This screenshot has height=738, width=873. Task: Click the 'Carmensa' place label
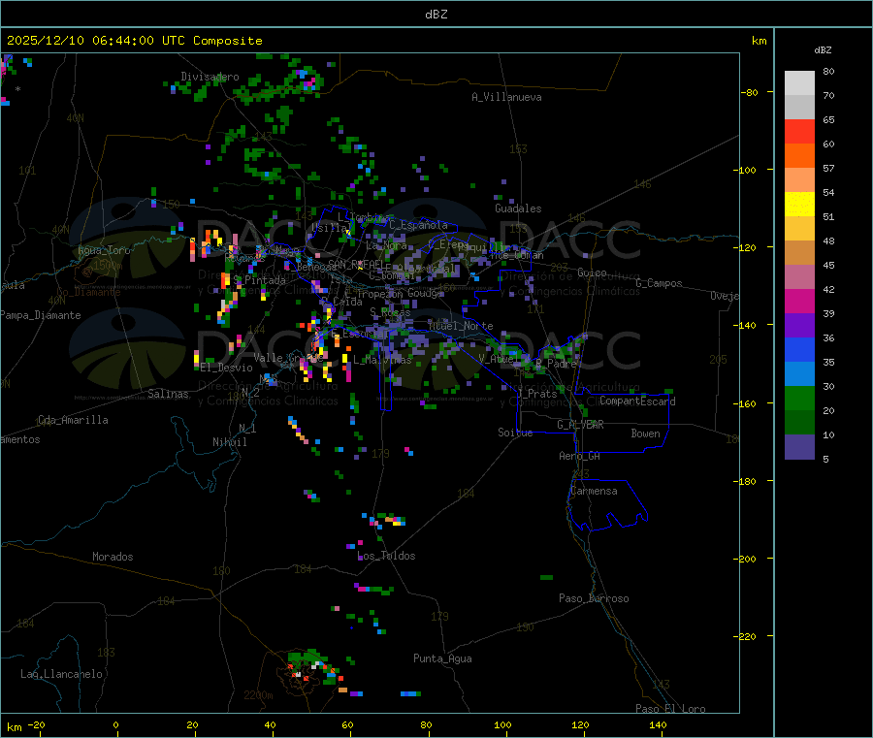pos(594,491)
